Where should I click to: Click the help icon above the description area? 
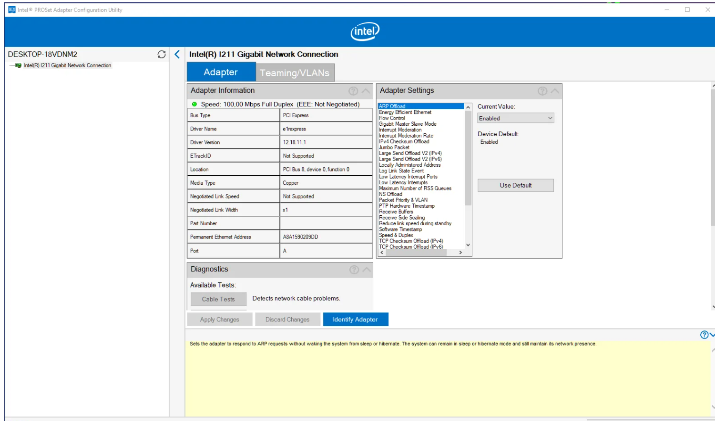pos(704,335)
